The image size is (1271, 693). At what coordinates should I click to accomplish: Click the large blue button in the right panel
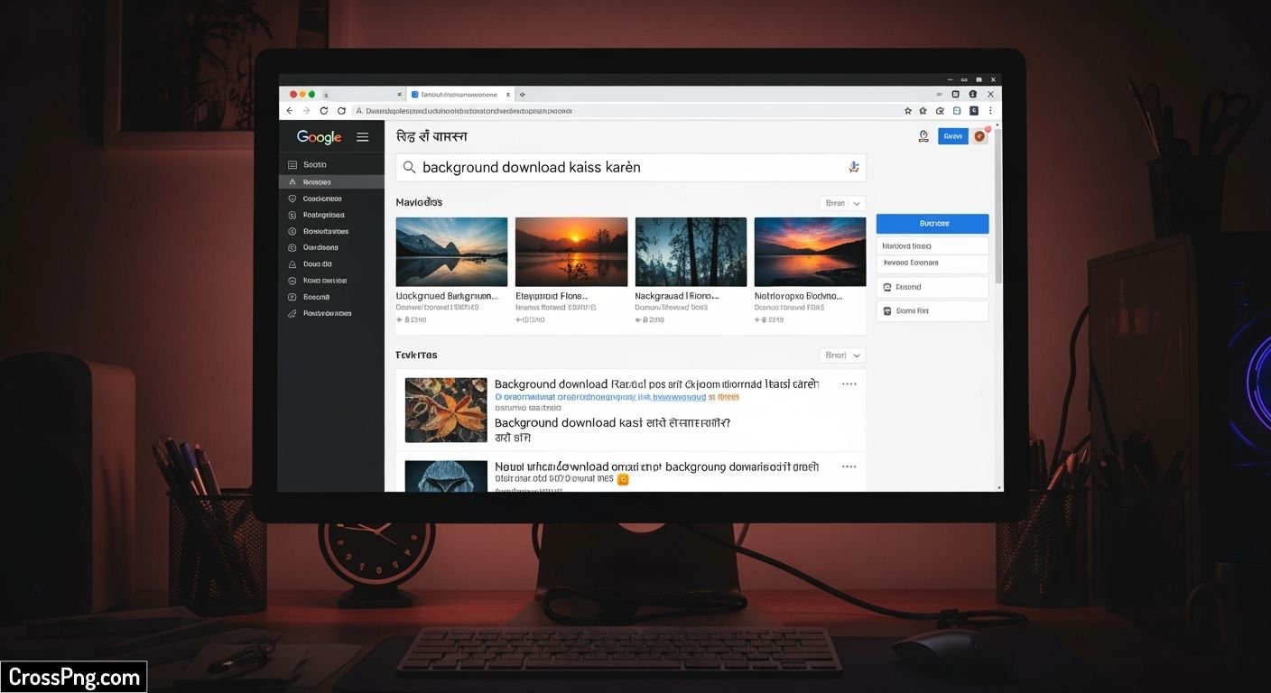(x=932, y=223)
